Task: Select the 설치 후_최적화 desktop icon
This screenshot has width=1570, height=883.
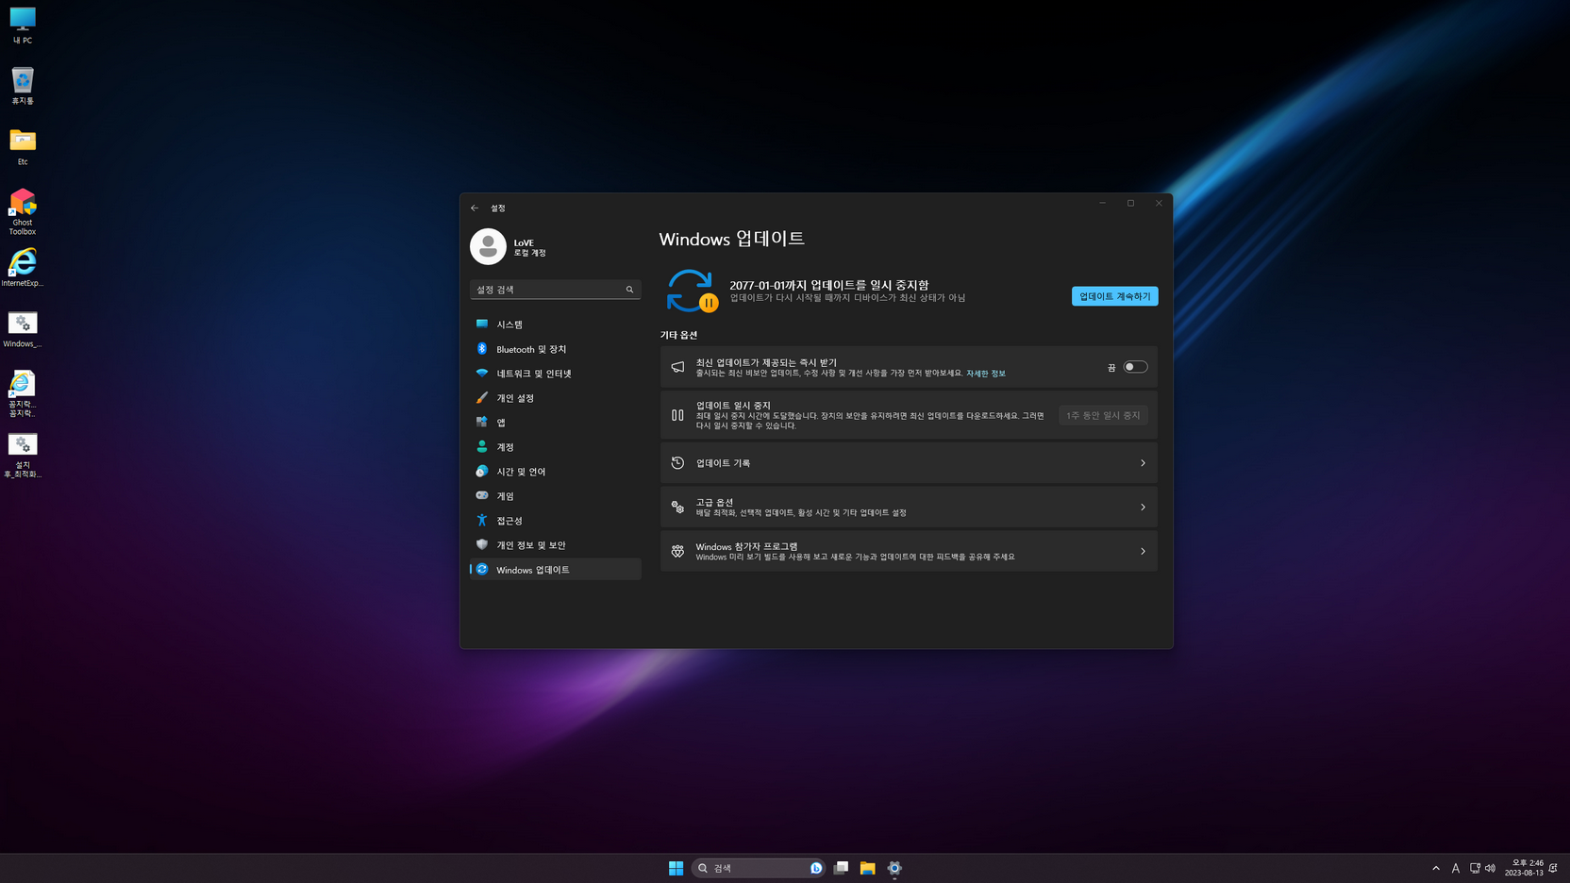Action: pyautogui.click(x=23, y=456)
